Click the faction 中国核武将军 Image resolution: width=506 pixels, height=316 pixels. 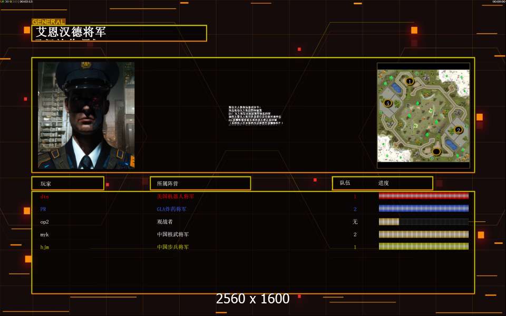[x=173, y=234]
